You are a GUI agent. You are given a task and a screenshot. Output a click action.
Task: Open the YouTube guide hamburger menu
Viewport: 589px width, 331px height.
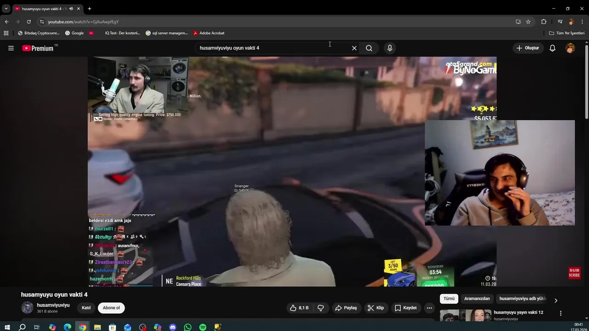pyautogui.click(x=11, y=48)
